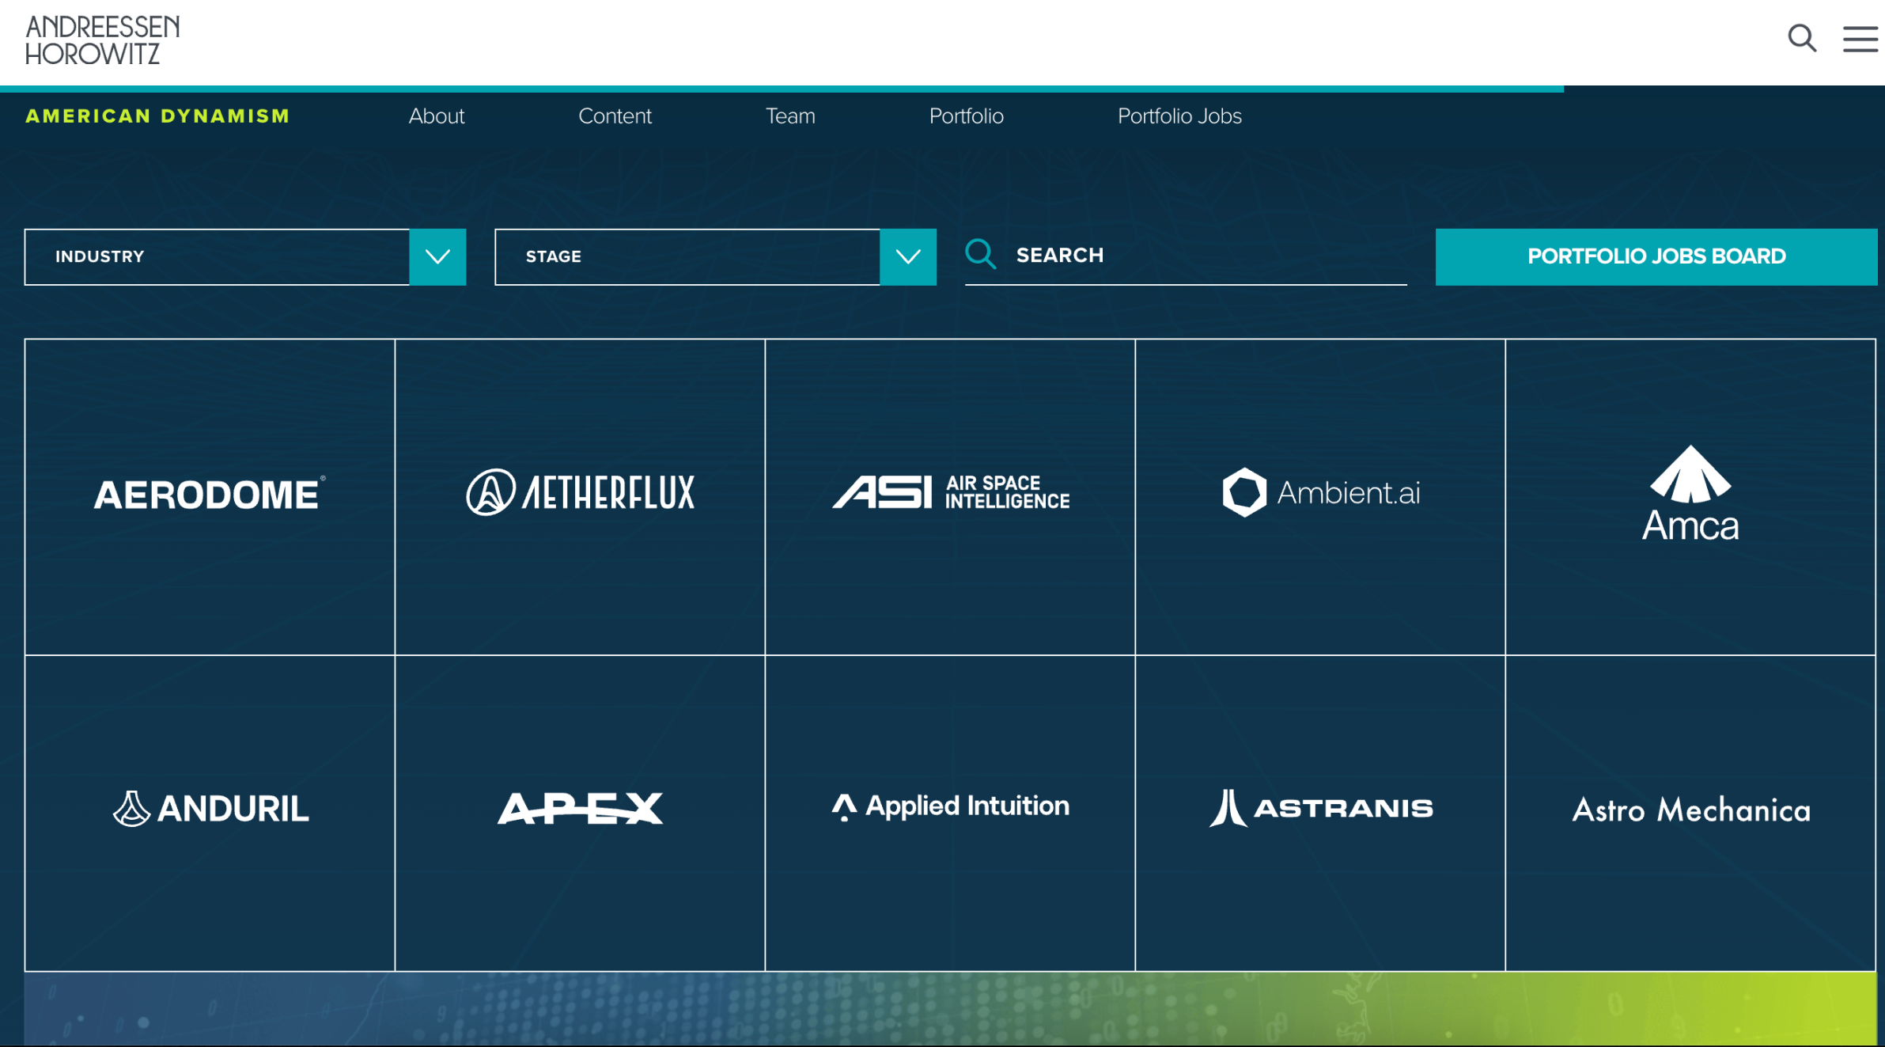The height and width of the screenshot is (1047, 1885).
Task: Click the Andreessen Horowitz logo
Action: coord(103,40)
